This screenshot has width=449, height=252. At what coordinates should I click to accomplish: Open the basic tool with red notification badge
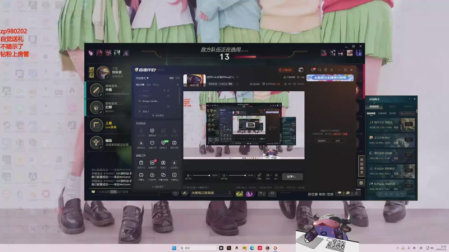pos(152,163)
